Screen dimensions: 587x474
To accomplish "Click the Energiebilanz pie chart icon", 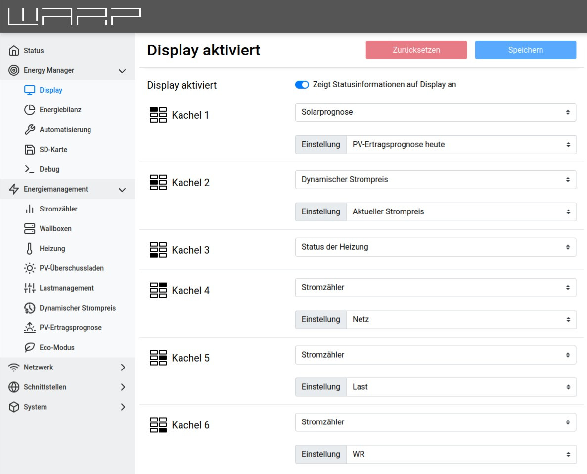I will [30, 110].
